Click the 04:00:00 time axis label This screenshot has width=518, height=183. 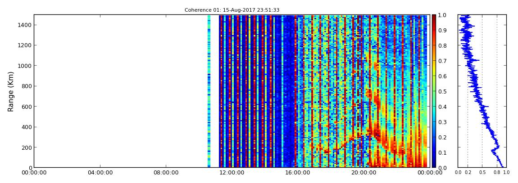pyautogui.click(x=100, y=173)
